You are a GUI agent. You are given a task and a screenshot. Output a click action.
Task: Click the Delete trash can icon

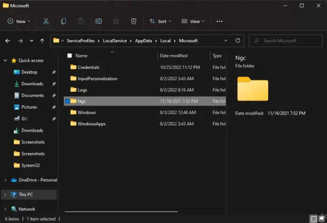coord(134,21)
